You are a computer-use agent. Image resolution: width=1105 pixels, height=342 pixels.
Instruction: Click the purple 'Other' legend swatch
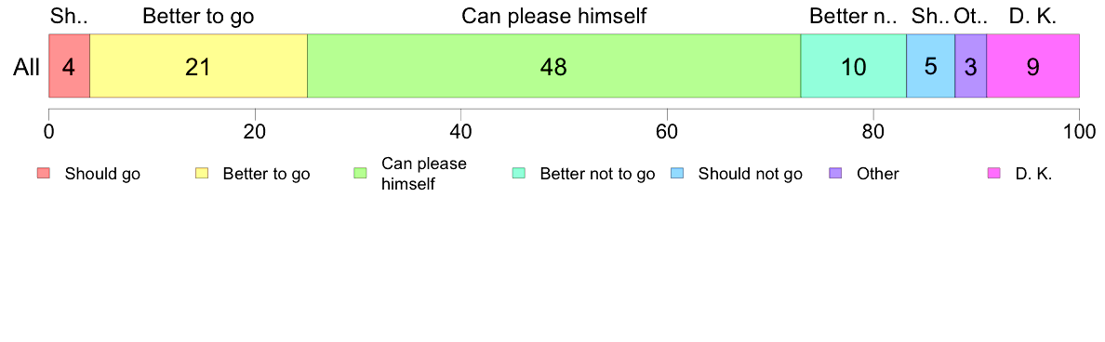tap(836, 174)
